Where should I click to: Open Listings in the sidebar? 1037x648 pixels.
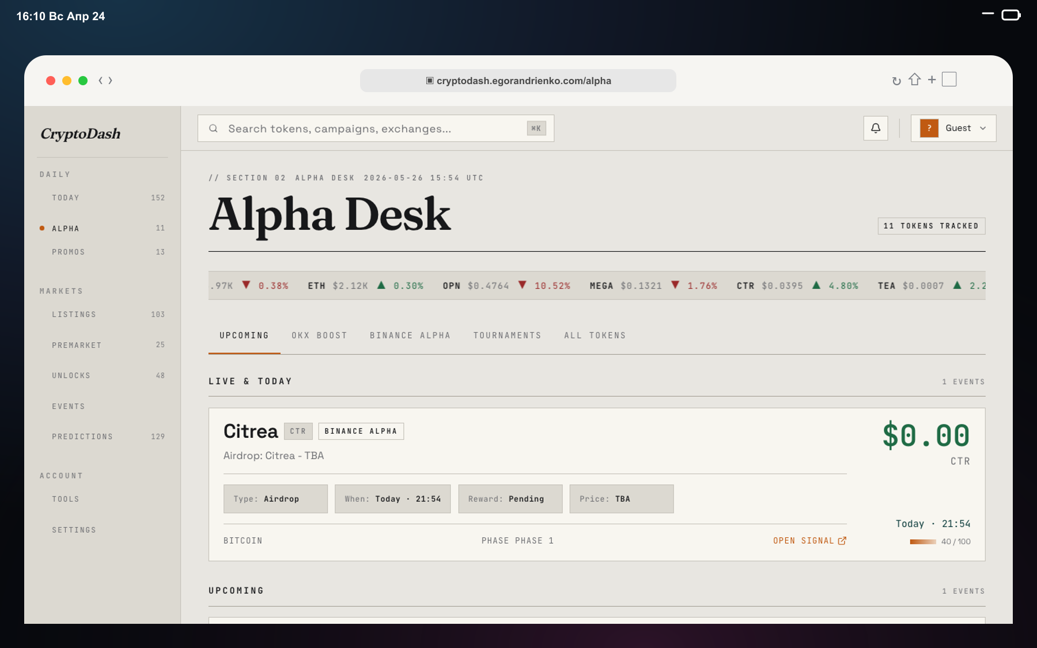[103, 314]
